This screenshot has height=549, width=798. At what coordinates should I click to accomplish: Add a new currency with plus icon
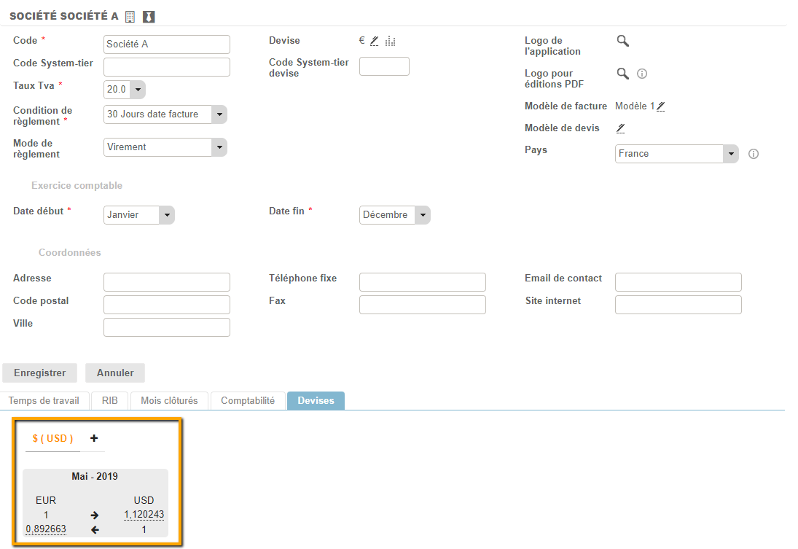click(x=94, y=438)
